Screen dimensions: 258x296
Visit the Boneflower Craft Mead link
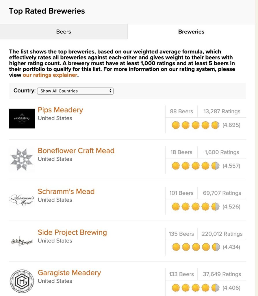pos(76,151)
